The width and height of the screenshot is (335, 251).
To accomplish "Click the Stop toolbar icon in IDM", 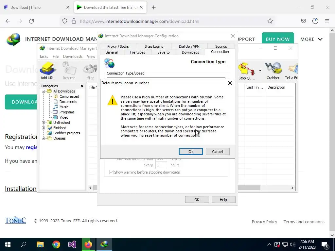I will coord(91,71).
